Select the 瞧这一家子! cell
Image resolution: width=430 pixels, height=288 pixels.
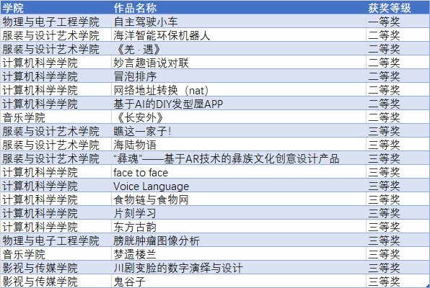coord(239,130)
